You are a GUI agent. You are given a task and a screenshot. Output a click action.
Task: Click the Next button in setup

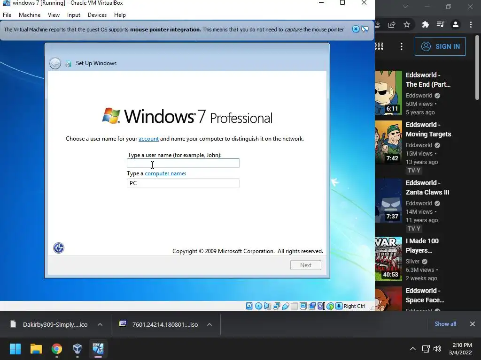305,265
